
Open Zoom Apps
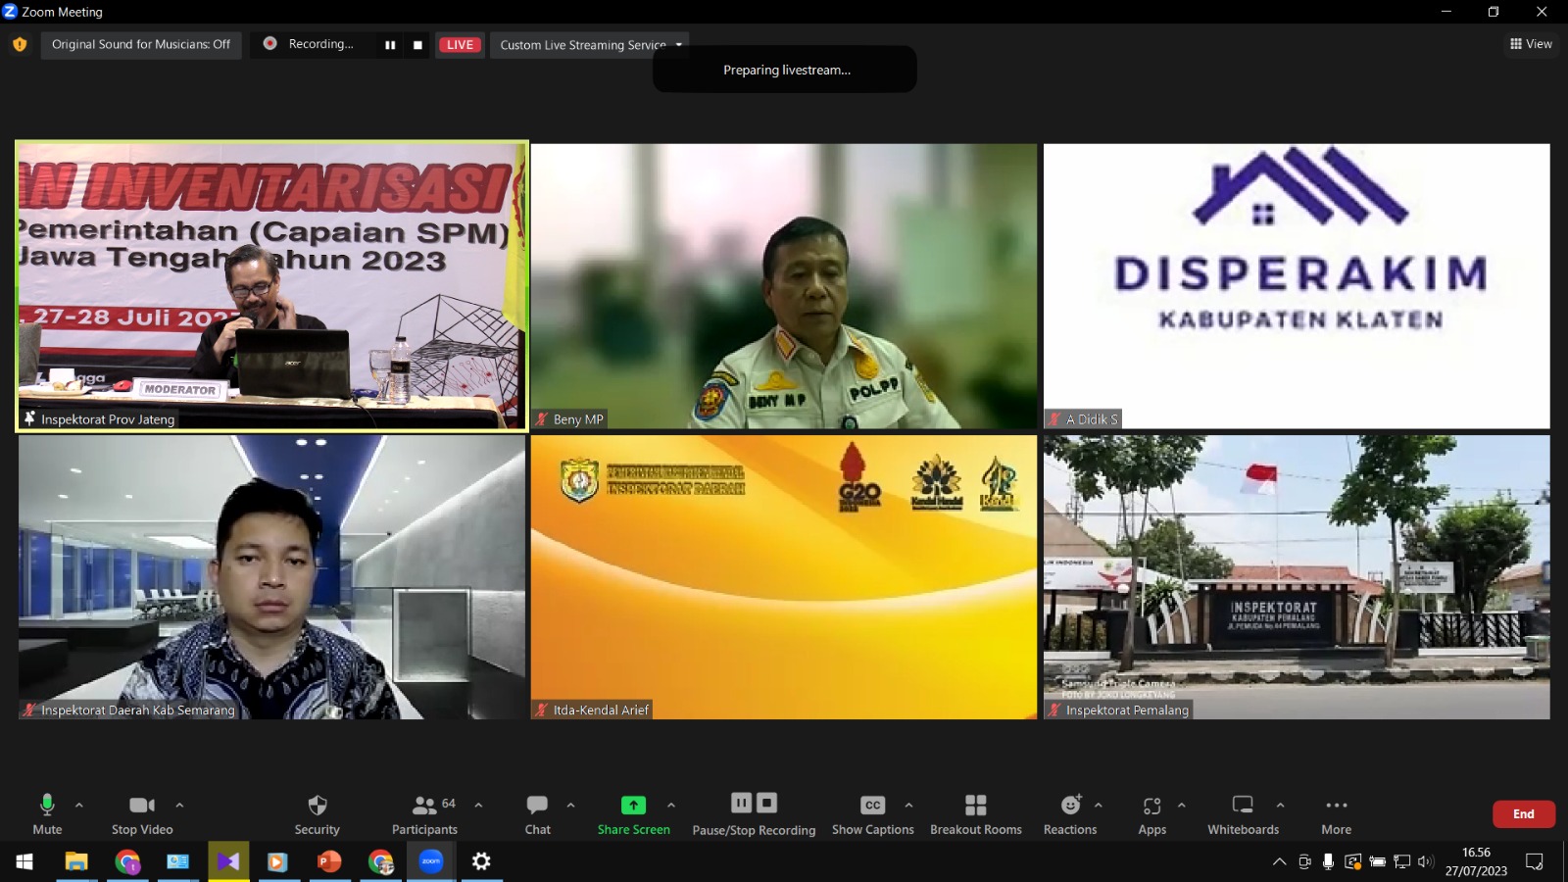click(1152, 814)
